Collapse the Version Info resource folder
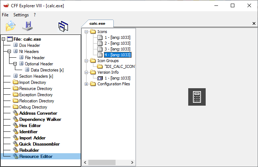 click(86, 72)
